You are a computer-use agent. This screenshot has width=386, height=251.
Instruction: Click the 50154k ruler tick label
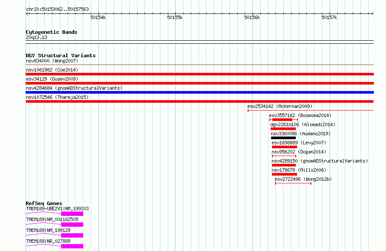click(98, 18)
